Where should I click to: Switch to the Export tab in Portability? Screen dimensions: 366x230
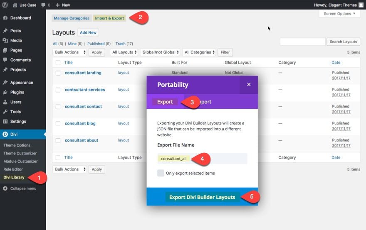[165, 102]
